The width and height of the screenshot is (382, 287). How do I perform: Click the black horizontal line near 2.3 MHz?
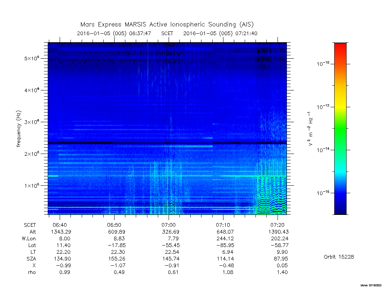point(167,143)
